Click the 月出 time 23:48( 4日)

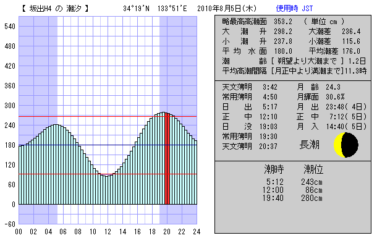(x=346, y=107)
